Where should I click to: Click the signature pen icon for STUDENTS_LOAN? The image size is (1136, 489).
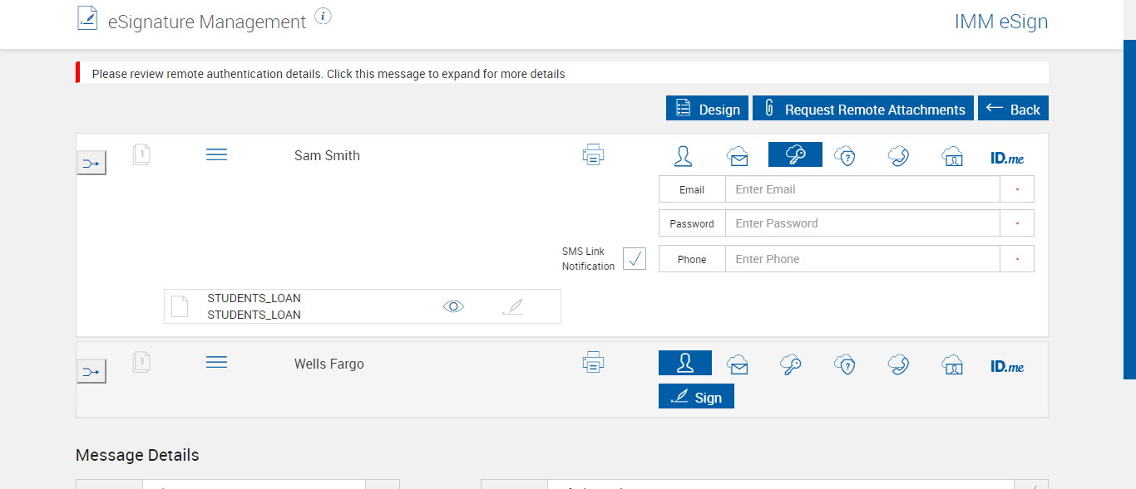[514, 306]
